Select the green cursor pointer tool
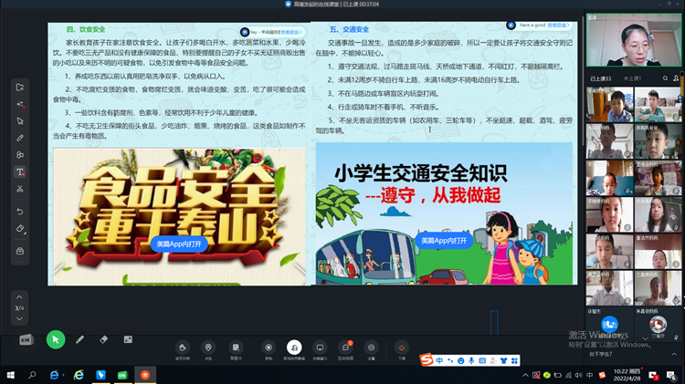The image size is (685, 384). pos(56,340)
